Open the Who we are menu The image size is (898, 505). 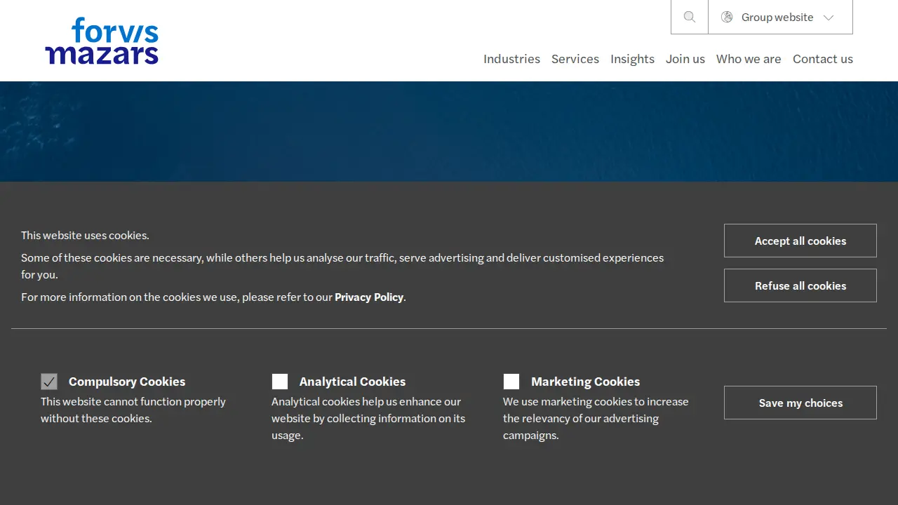[749, 59]
